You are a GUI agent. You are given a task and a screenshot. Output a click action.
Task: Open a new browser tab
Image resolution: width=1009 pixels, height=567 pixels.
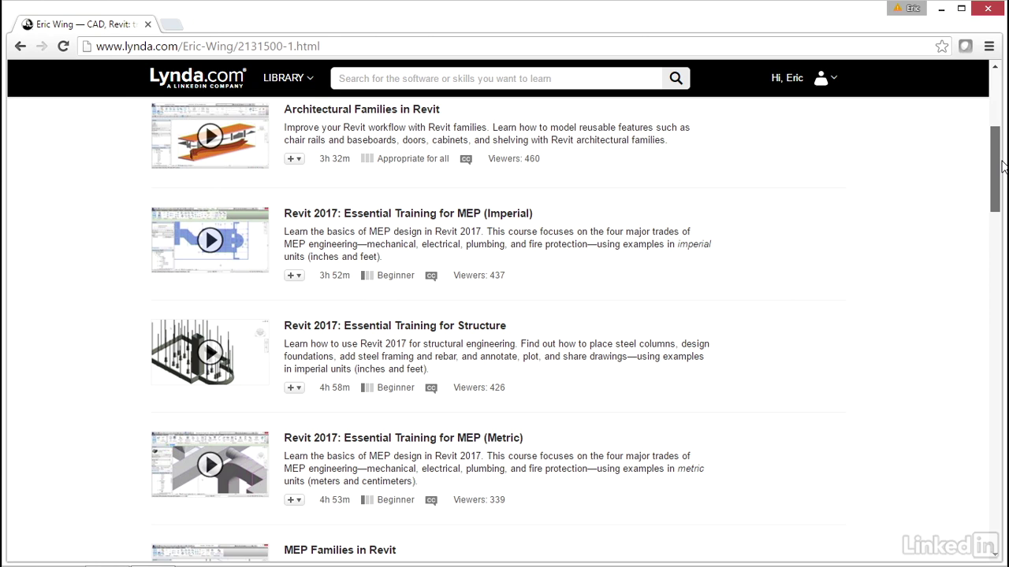tap(171, 24)
